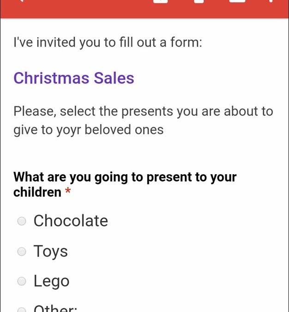Open the more options overflow menu
289x312 pixels.
coord(271,1)
